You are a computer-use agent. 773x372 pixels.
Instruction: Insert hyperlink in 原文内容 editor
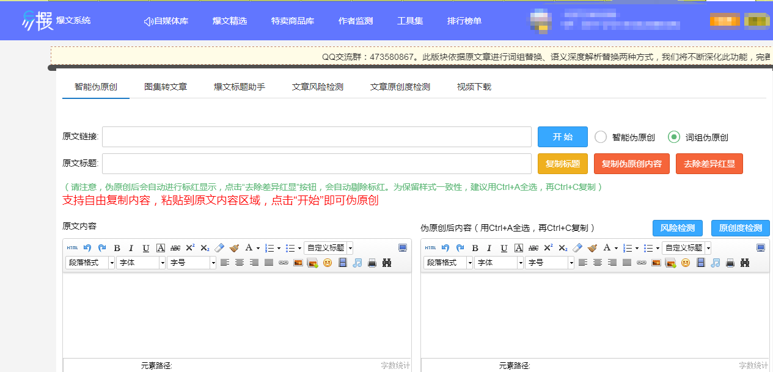pyautogui.click(x=284, y=263)
